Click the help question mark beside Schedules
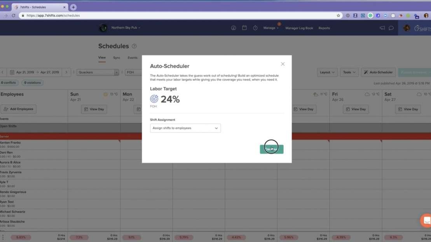 pyautogui.click(x=134, y=46)
